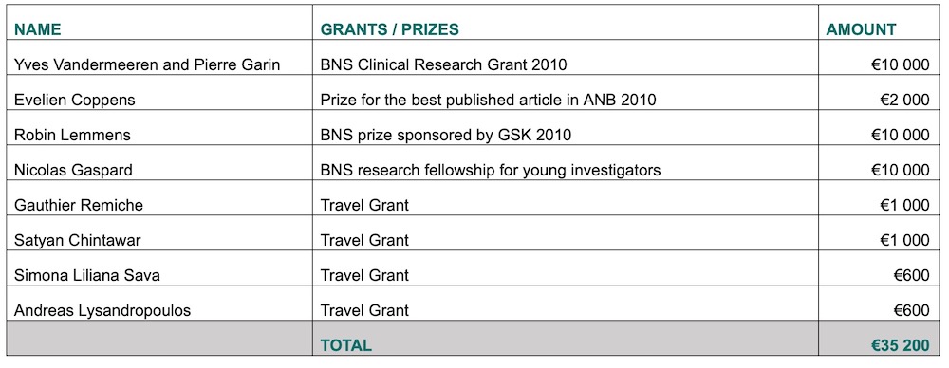This screenshot has height=368, width=949.
Task: Select the Gauthier Remiche name cell
Action: (x=159, y=198)
